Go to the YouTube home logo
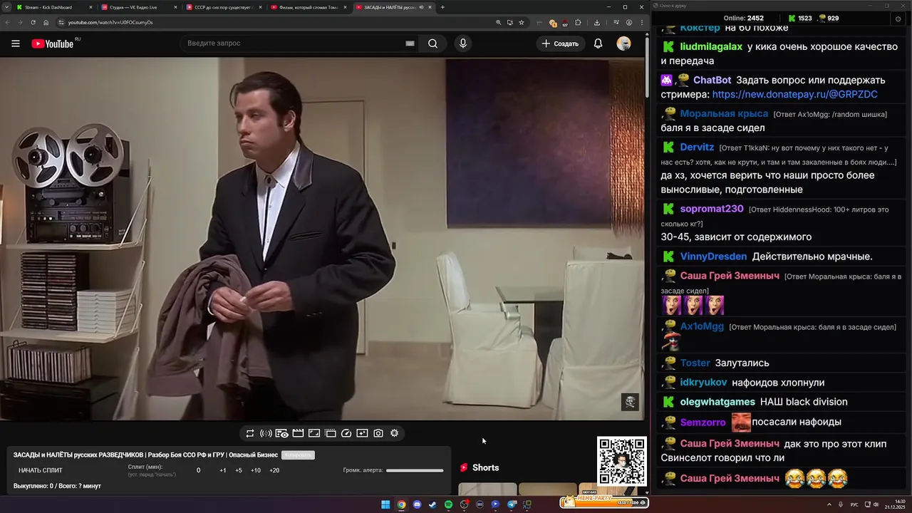912x513 pixels. pyautogui.click(x=53, y=43)
